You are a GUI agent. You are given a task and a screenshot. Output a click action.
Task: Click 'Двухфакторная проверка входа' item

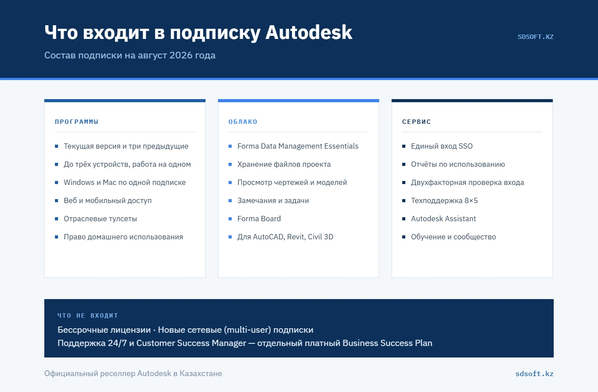(x=467, y=182)
